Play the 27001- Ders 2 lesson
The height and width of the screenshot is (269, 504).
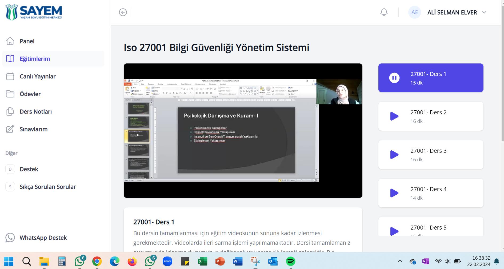point(394,116)
